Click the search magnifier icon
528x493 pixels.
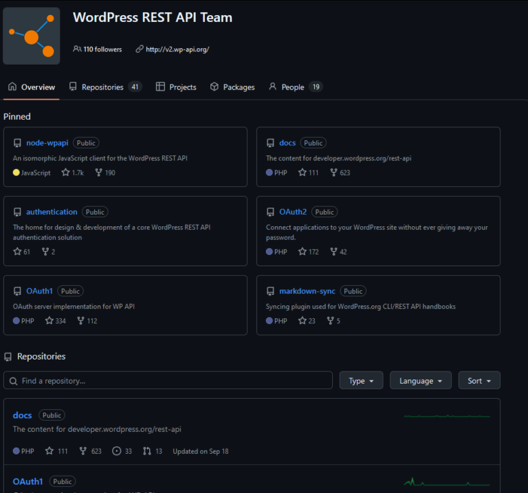pos(14,381)
